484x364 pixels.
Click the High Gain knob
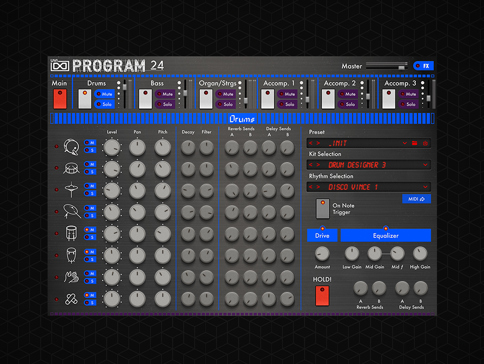point(420,254)
